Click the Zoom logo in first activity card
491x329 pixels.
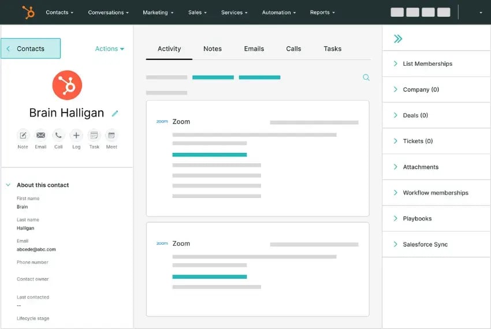162,121
